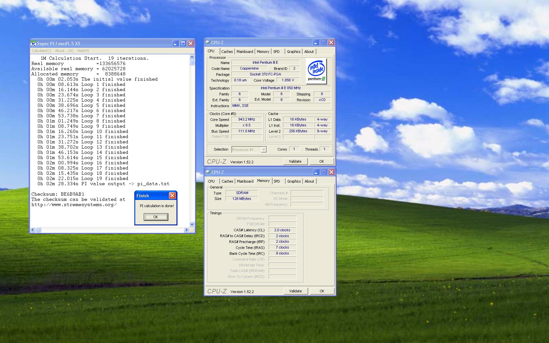The height and width of the screenshot is (343, 549).
Task: Click the memory Size 128 MBytes field
Action: 242,199
